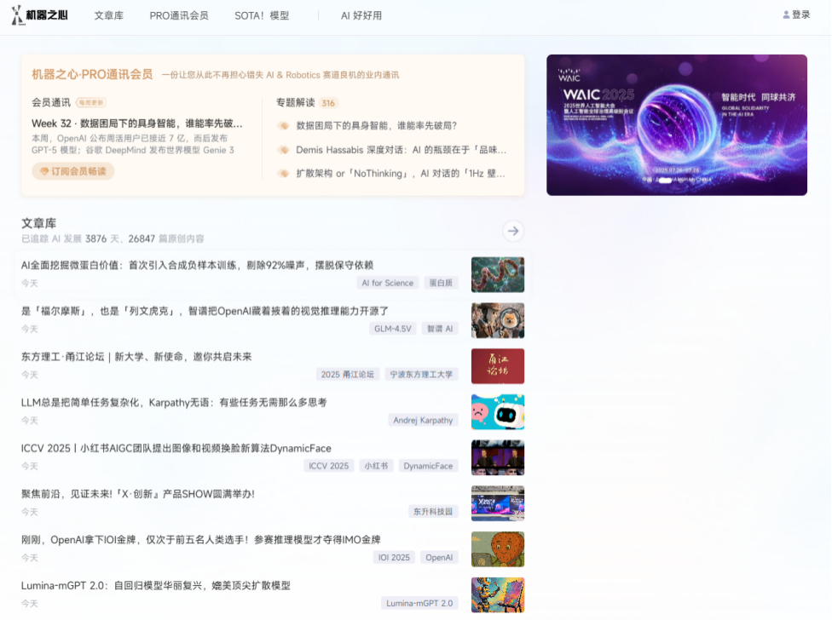
Task: Open SOTA！模型 navigation item
Action: [262, 16]
